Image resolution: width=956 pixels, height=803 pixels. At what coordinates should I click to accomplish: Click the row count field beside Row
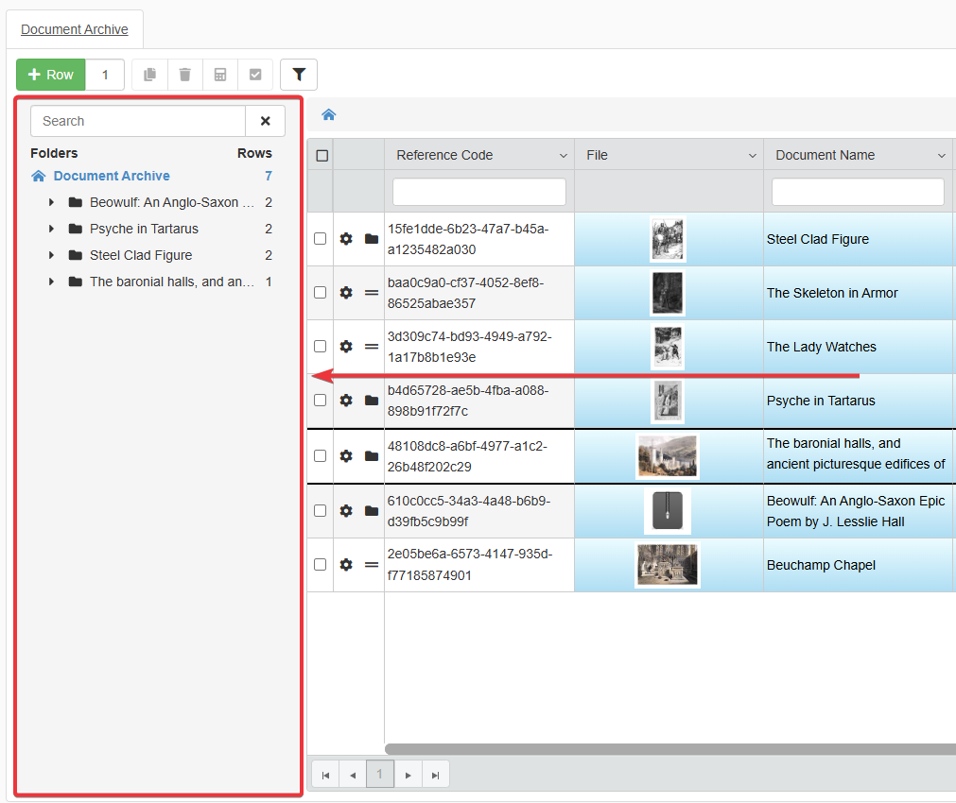pyautogui.click(x=105, y=75)
